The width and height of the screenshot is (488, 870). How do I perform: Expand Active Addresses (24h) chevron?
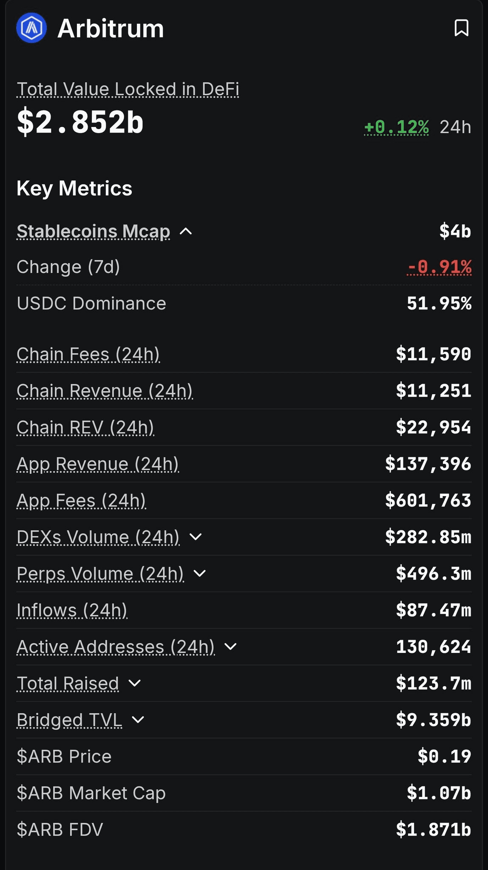(x=230, y=647)
